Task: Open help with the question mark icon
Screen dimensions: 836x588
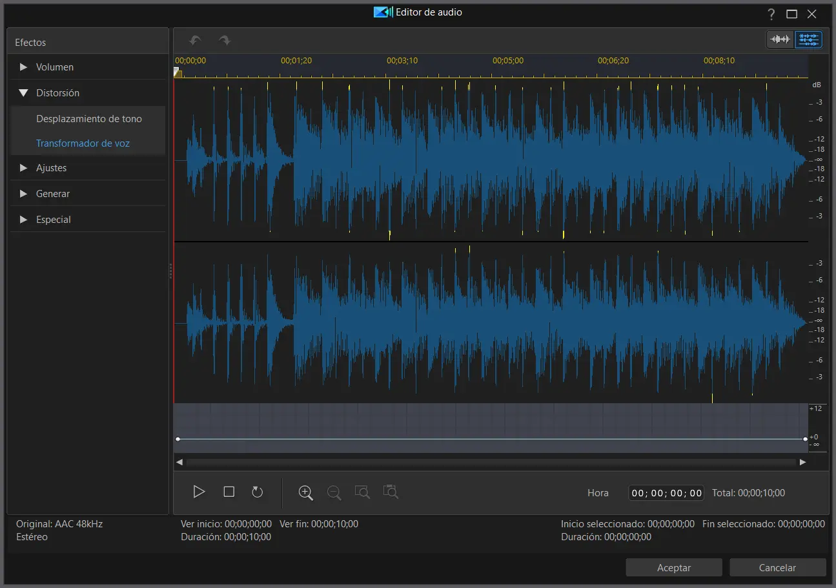Action: [771, 14]
